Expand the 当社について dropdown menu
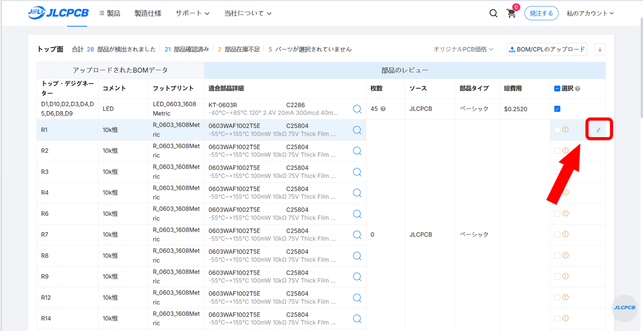Viewport: 643px width, 331px height. coord(248,13)
